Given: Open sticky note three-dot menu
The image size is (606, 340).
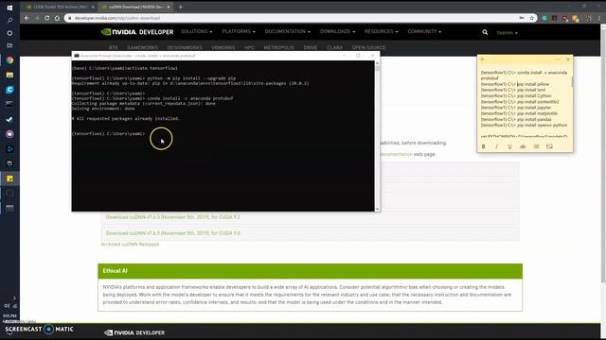Looking at the screenshot, I should click(x=558, y=59).
